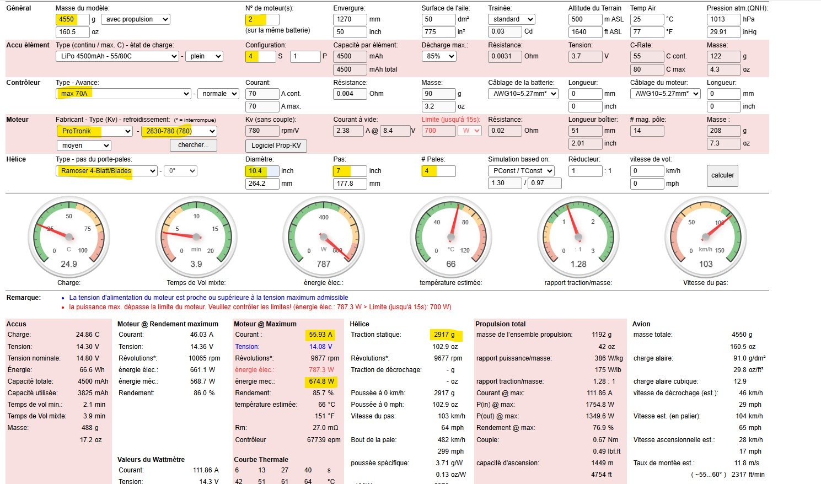Image resolution: width=821 pixels, height=484 pixels.
Task: Click the Envergure mm input field
Action: tap(350, 19)
